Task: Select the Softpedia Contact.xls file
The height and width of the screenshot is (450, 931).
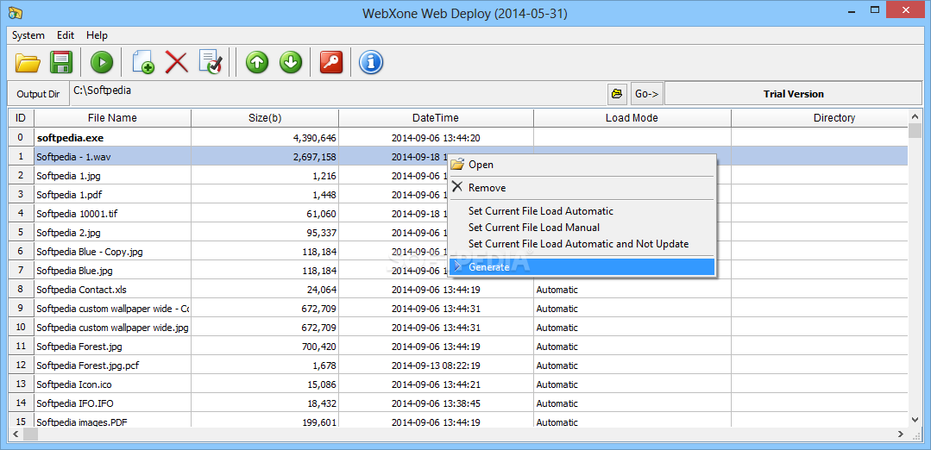Action: [x=81, y=290]
